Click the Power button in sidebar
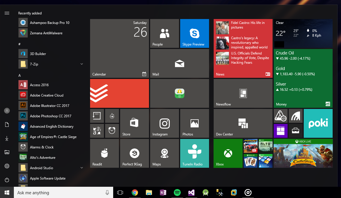The image size is (341, 198). 7,180
